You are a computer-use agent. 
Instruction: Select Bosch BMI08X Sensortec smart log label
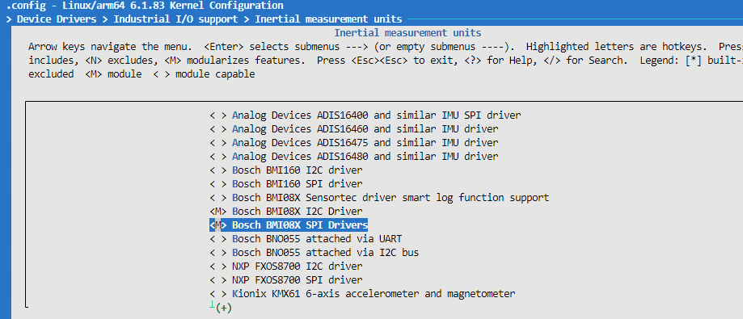pos(390,197)
